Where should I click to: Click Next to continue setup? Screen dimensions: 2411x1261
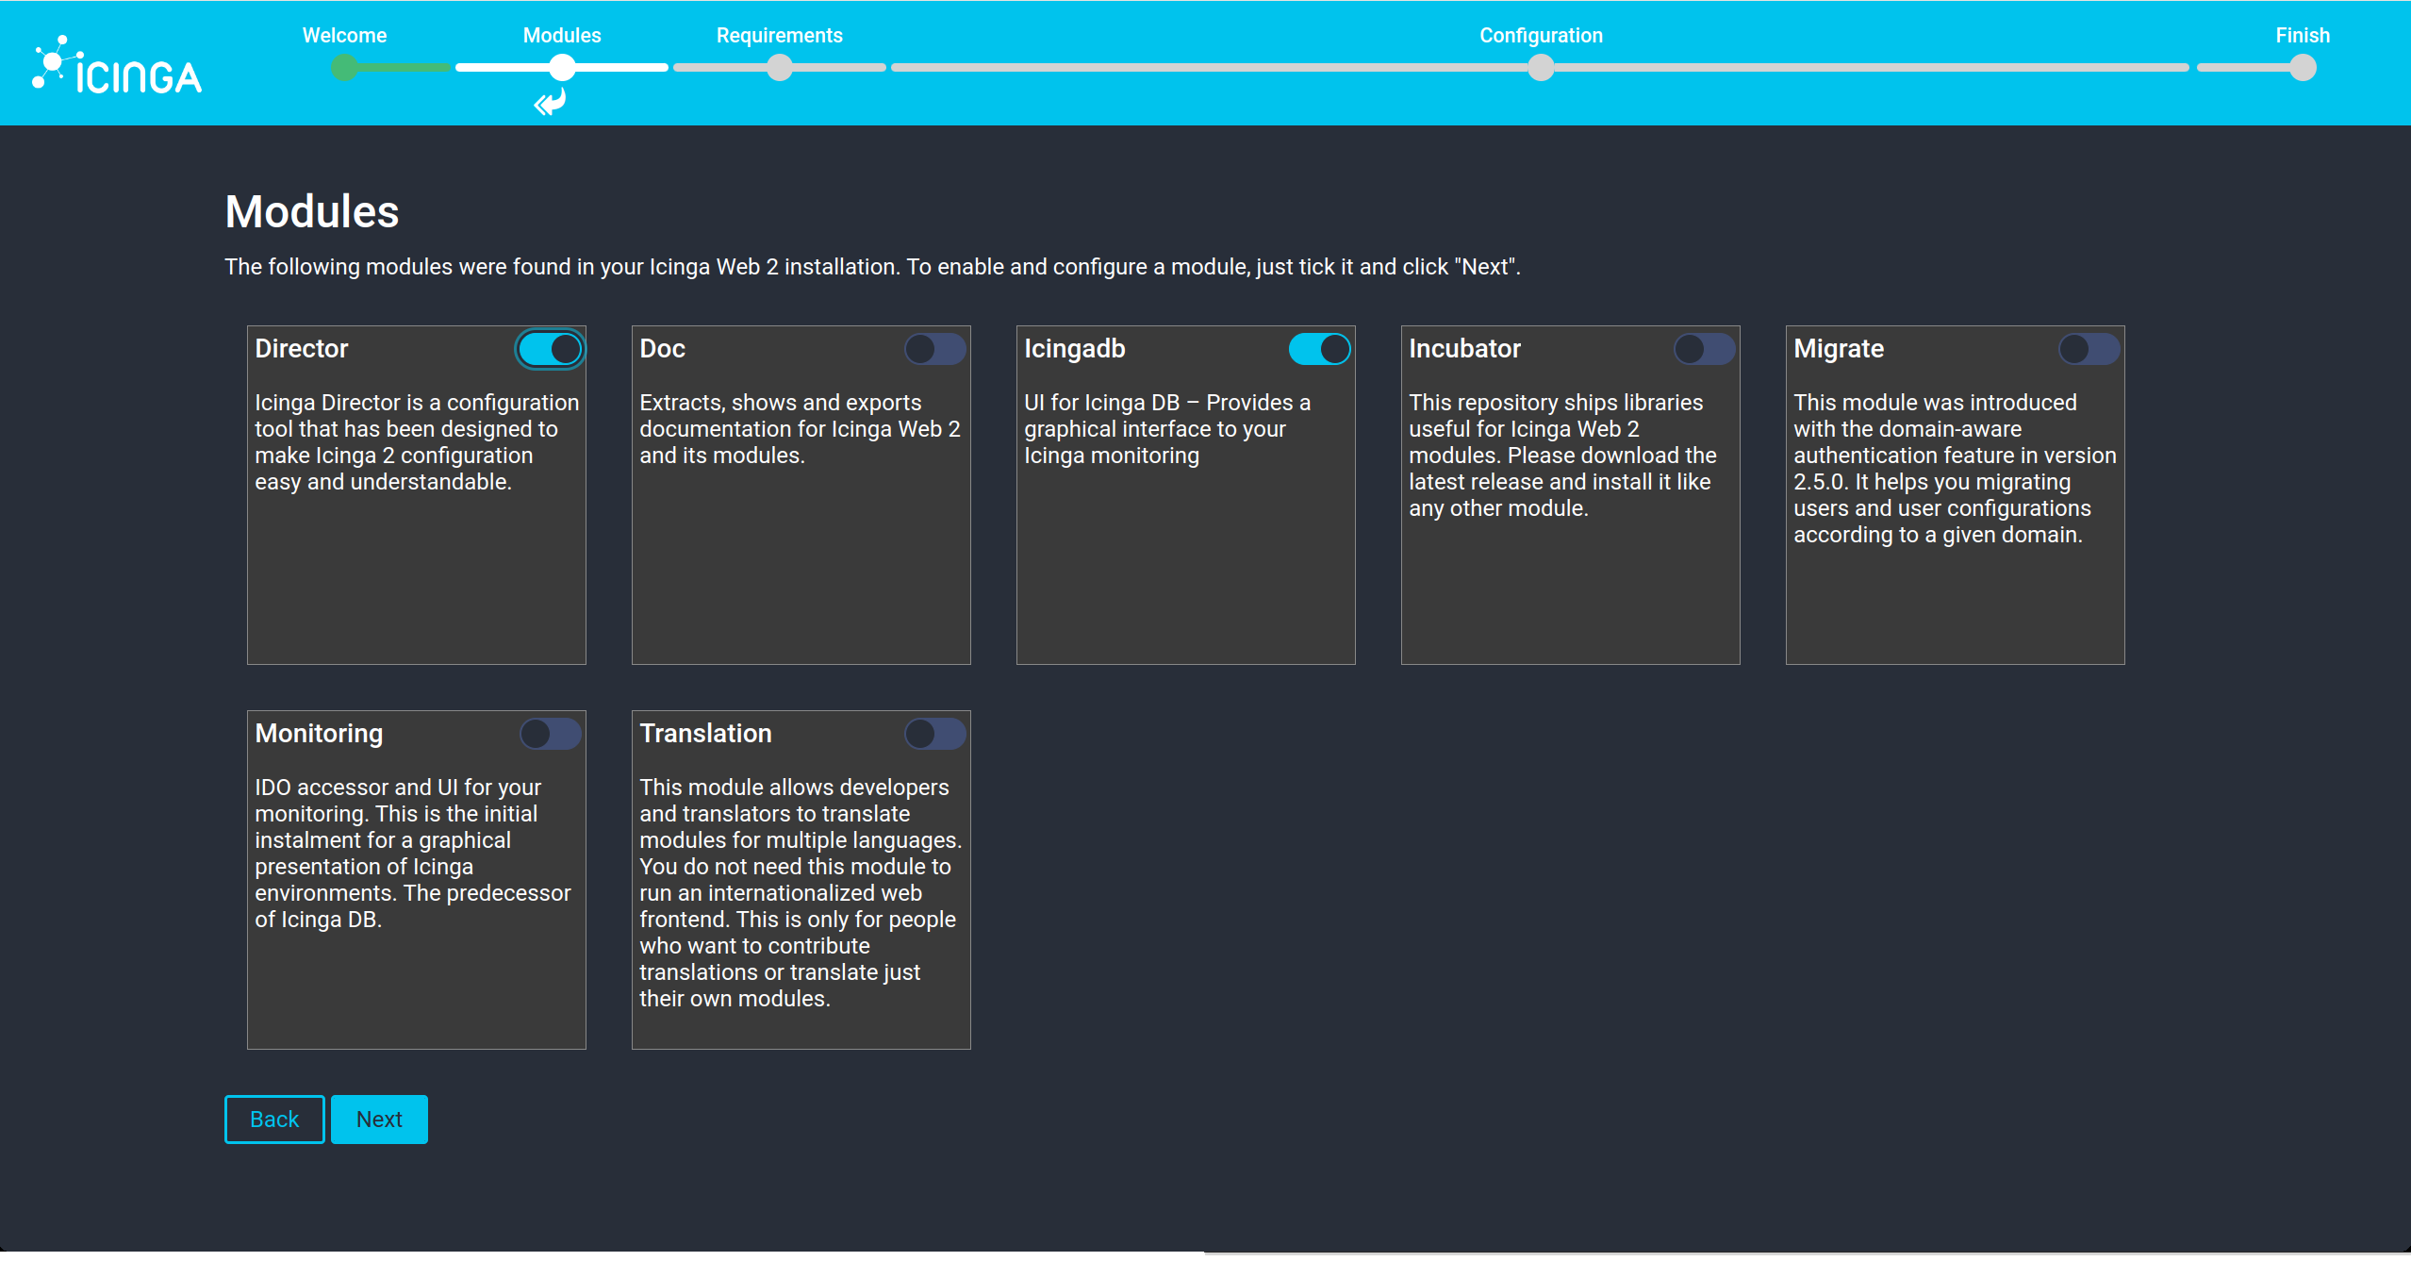(x=379, y=1120)
